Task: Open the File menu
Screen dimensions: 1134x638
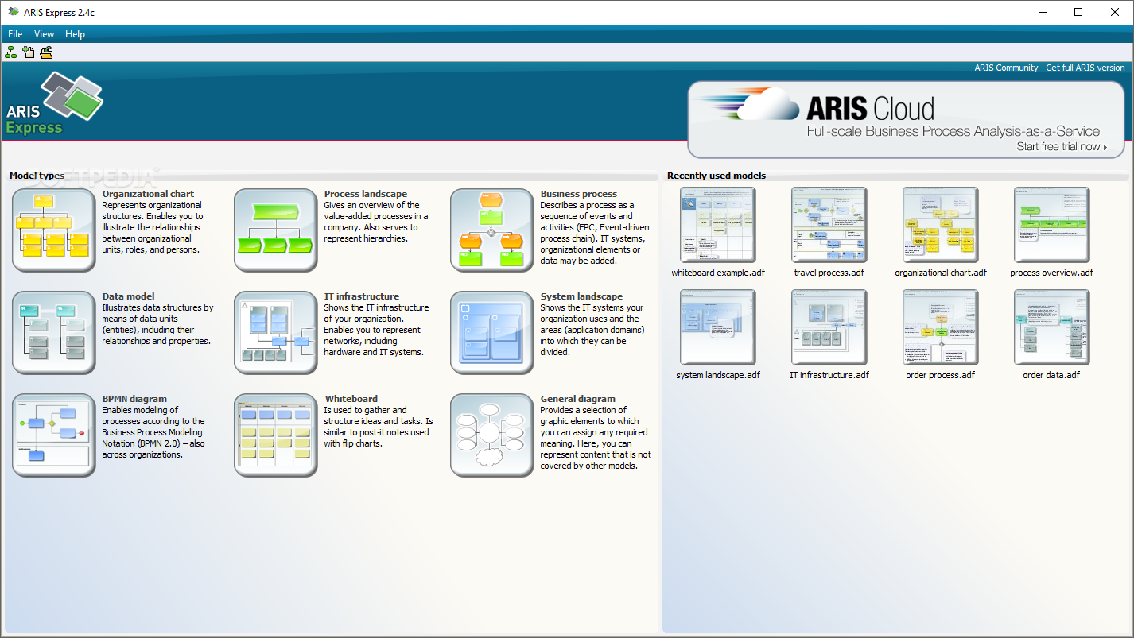Action: pos(15,34)
